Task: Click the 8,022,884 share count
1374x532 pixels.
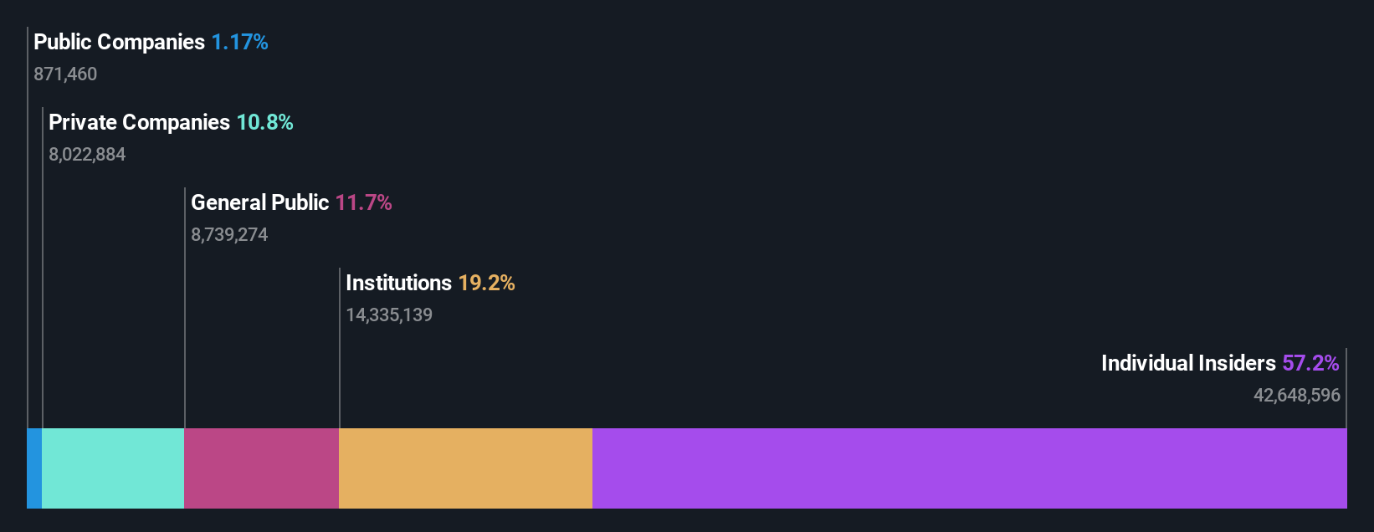Action: pos(87,154)
